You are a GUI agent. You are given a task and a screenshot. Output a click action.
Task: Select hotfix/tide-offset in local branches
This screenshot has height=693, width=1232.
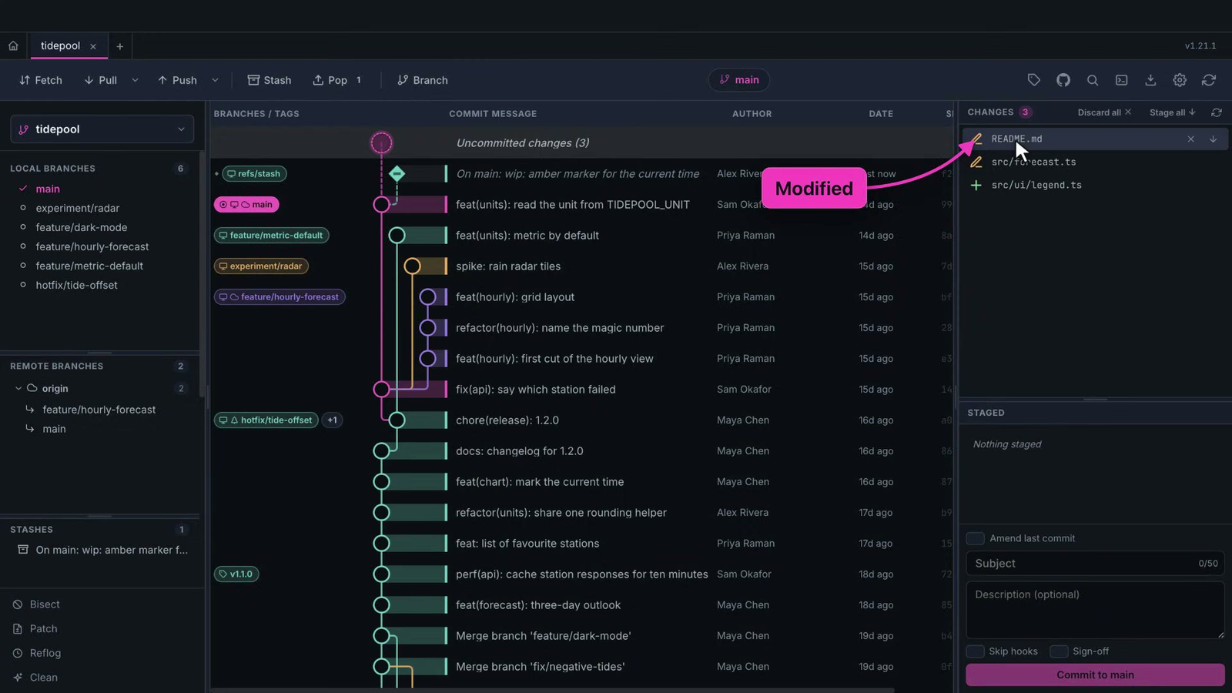coord(76,285)
